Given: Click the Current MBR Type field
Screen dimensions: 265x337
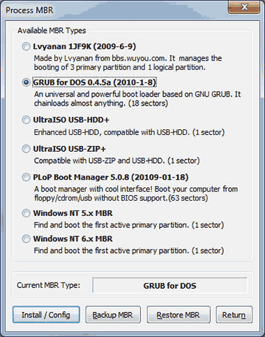Looking at the screenshot, I should pyautogui.click(x=169, y=285).
